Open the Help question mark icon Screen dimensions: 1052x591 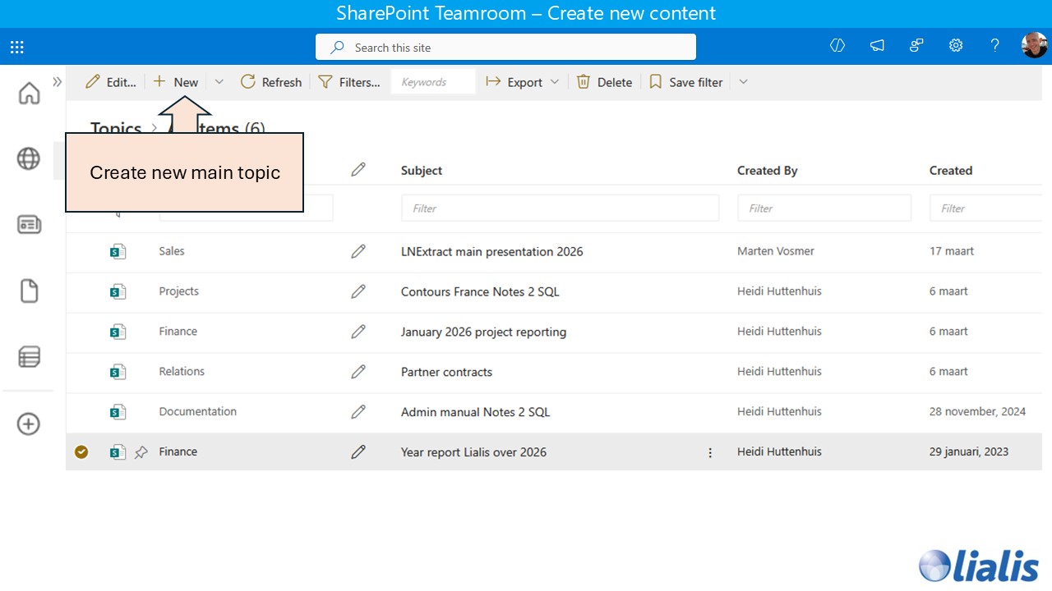[x=994, y=46]
